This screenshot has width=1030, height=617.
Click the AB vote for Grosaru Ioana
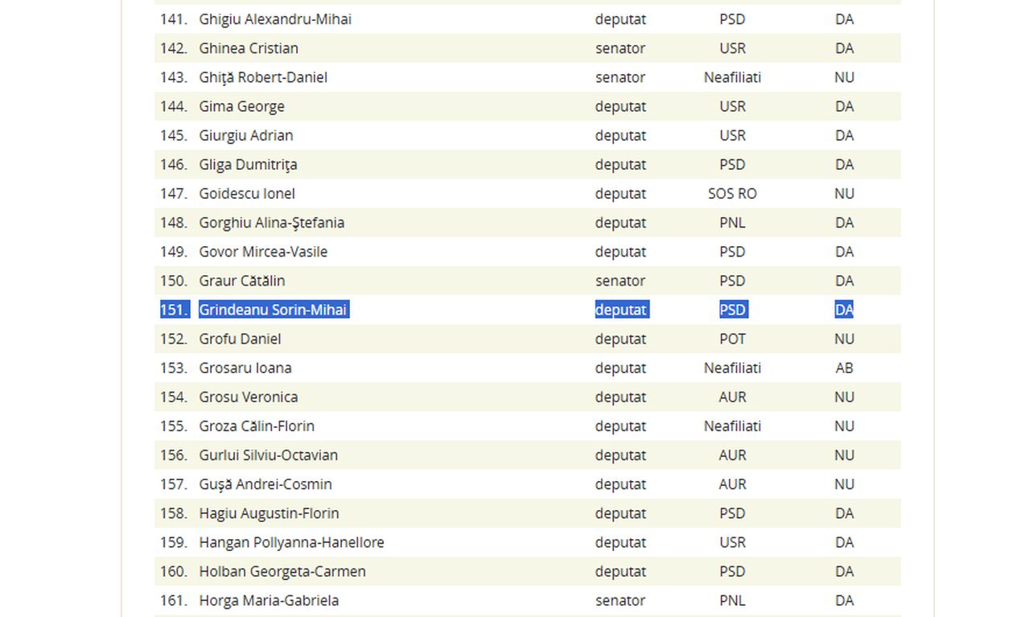click(844, 368)
